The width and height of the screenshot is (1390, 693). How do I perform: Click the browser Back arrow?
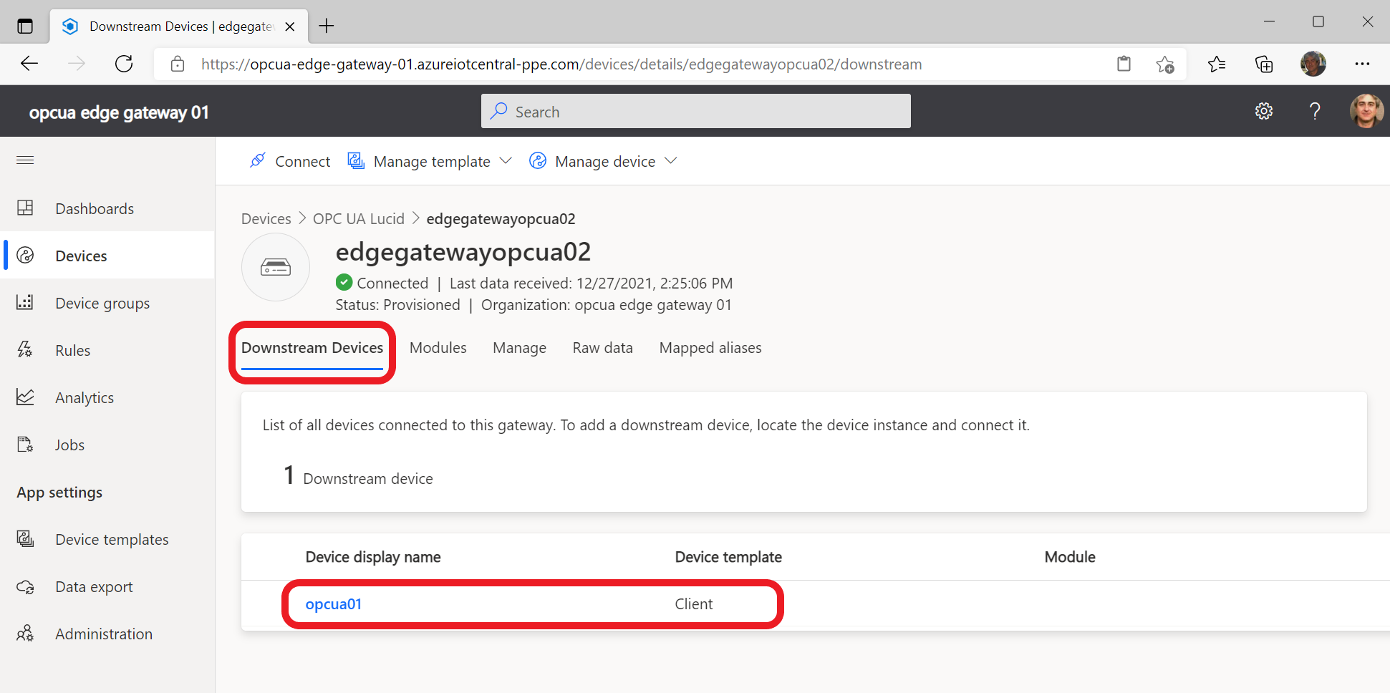[29, 64]
